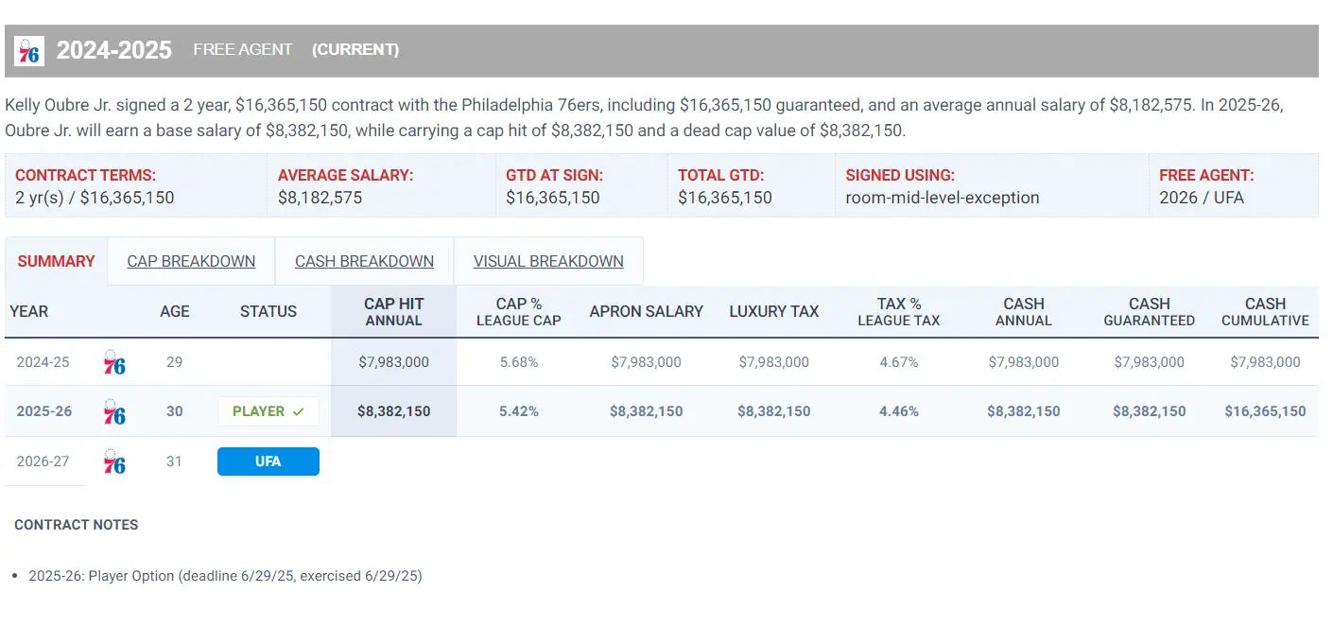Click the 2024-2025 season heading

tap(114, 50)
